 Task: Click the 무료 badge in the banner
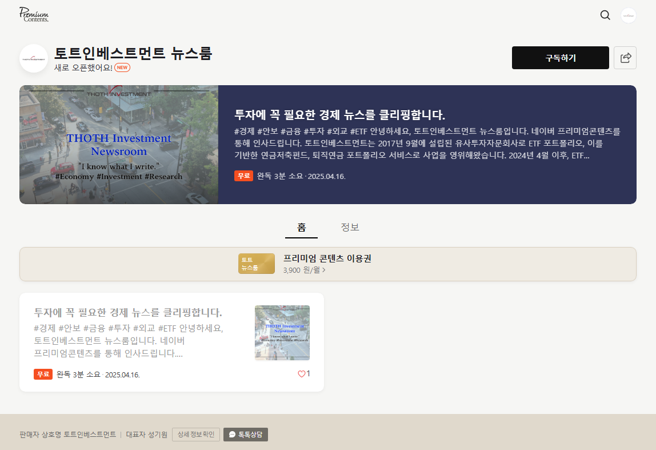(243, 176)
